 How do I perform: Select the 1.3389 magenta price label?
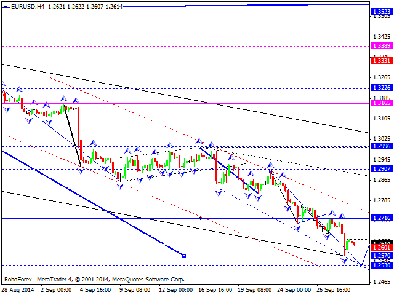click(x=379, y=46)
